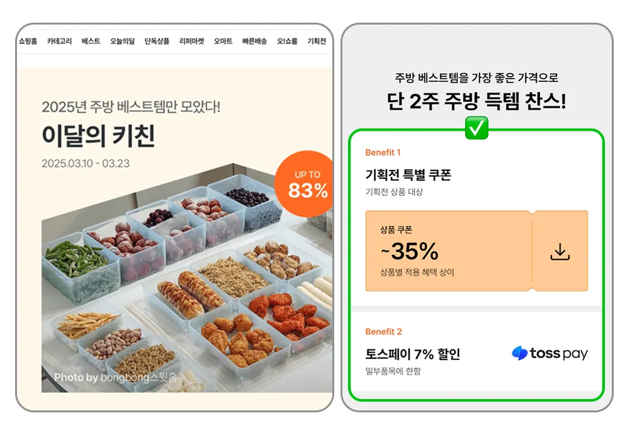Click the green checkmark emoji icon
The width and height of the screenshot is (620, 435).
pos(476,128)
